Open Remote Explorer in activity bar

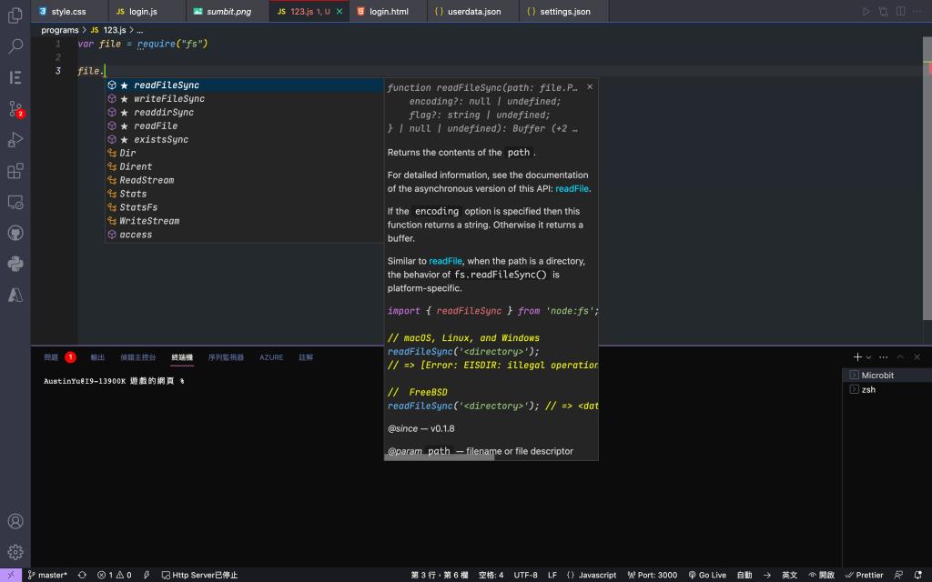pyautogui.click(x=15, y=202)
